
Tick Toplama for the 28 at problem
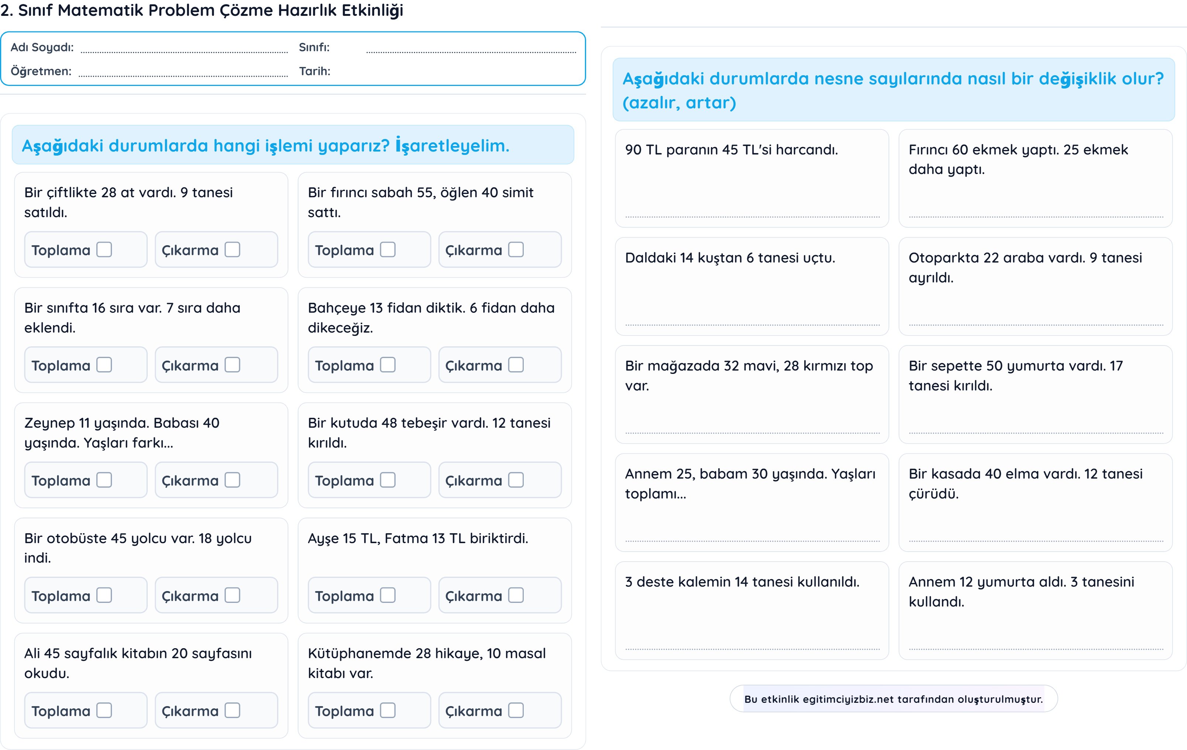coord(104,250)
